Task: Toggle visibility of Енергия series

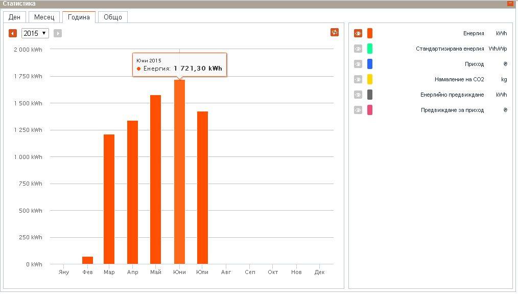Action: pyautogui.click(x=358, y=33)
